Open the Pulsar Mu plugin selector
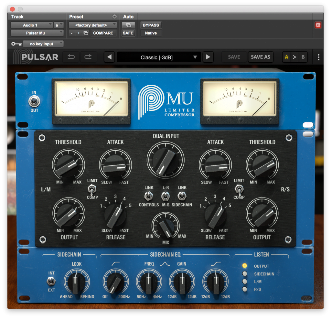 [37, 33]
